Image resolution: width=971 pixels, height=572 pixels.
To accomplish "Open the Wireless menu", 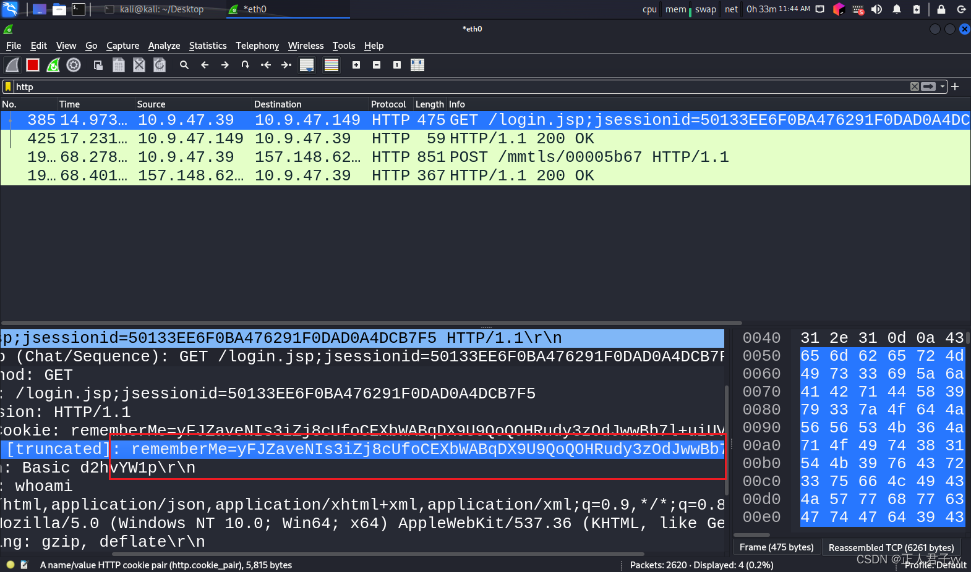I will pos(306,46).
